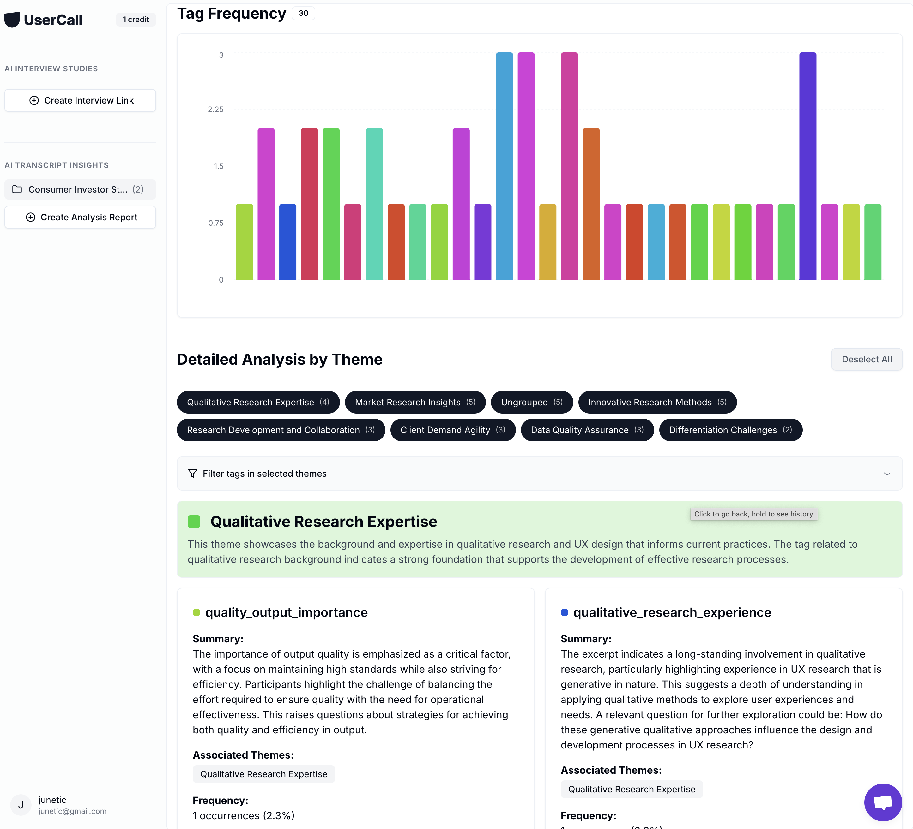Click the UserCall shield logo icon
913x829 pixels.
pos(12,20)
